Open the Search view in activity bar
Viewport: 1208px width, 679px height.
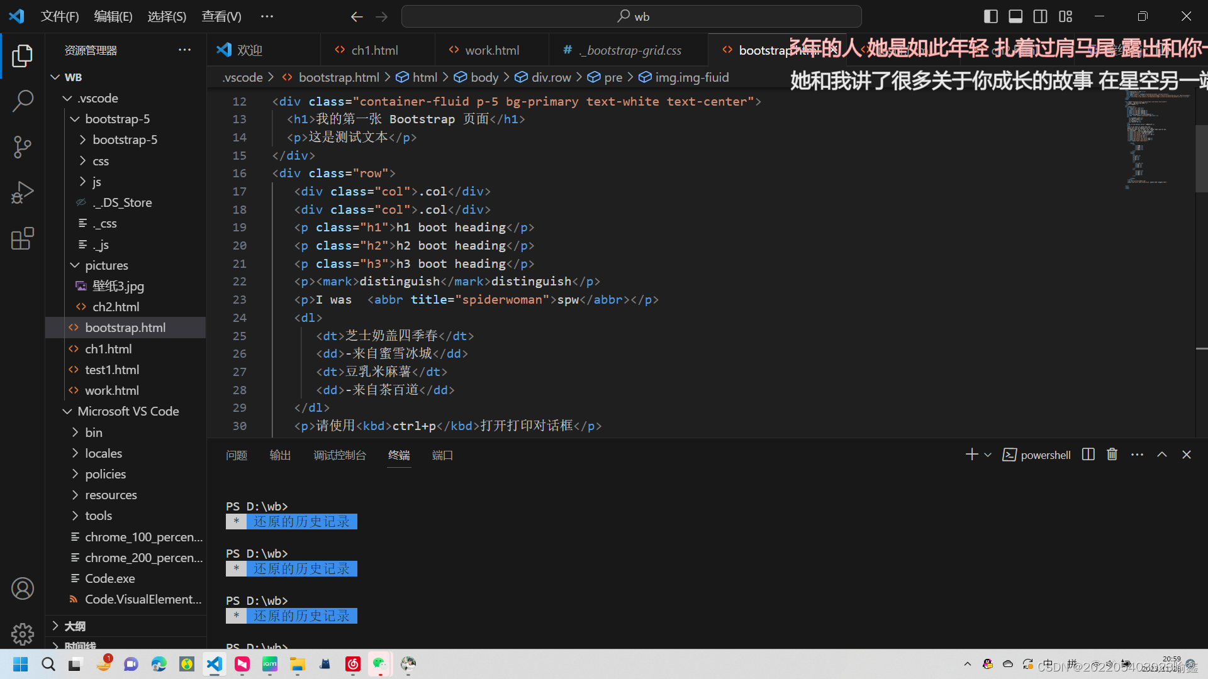click(x=23, y=101)
